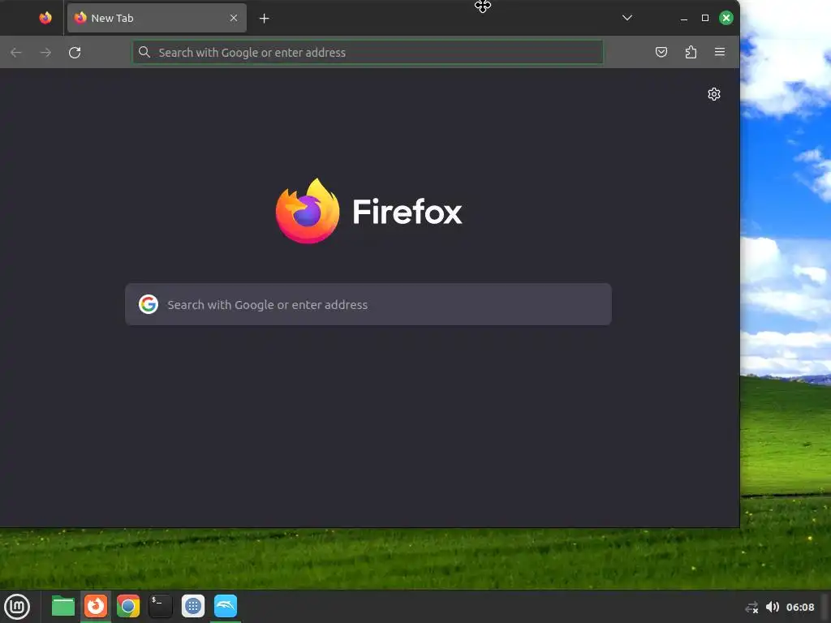Viewport: 831px width, 623px height.
Task: Open a new tab with plus button
Action: (264, 19)
